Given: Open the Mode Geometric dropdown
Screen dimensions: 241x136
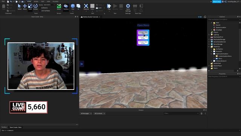Looking at the screenshot, I should [49, 5].
